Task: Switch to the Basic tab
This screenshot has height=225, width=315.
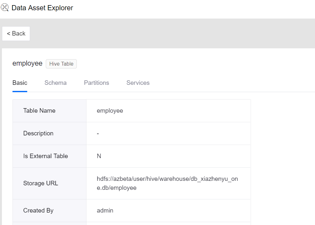Action: pyautogui.click(x=20, y=83)
